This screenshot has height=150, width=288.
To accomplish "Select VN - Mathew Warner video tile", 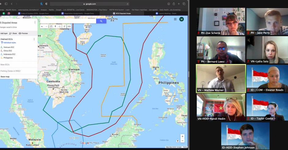I will point(221,79).
